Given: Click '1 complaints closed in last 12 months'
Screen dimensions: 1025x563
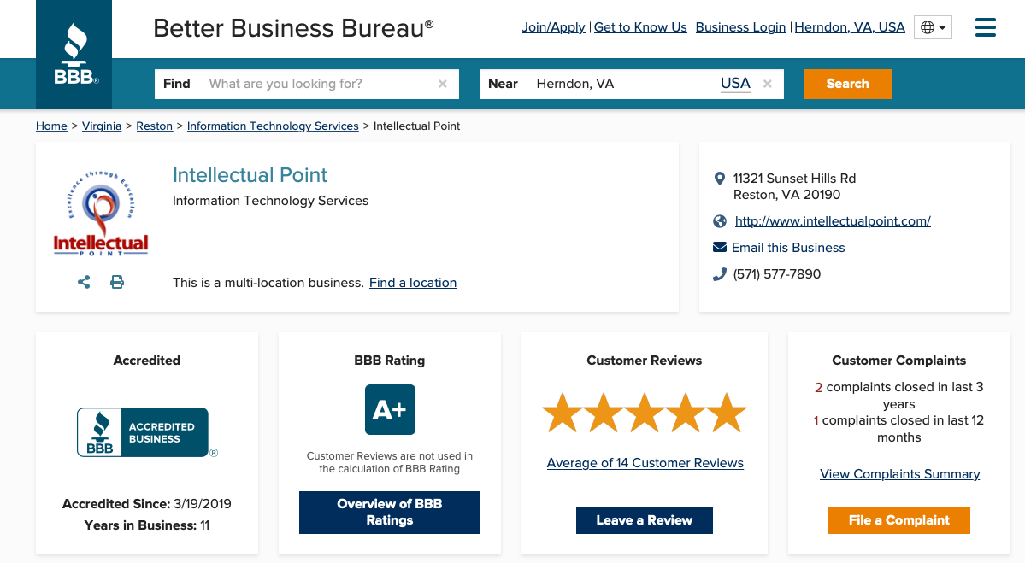Looking at the screenshot, I should tap(898, 429).
